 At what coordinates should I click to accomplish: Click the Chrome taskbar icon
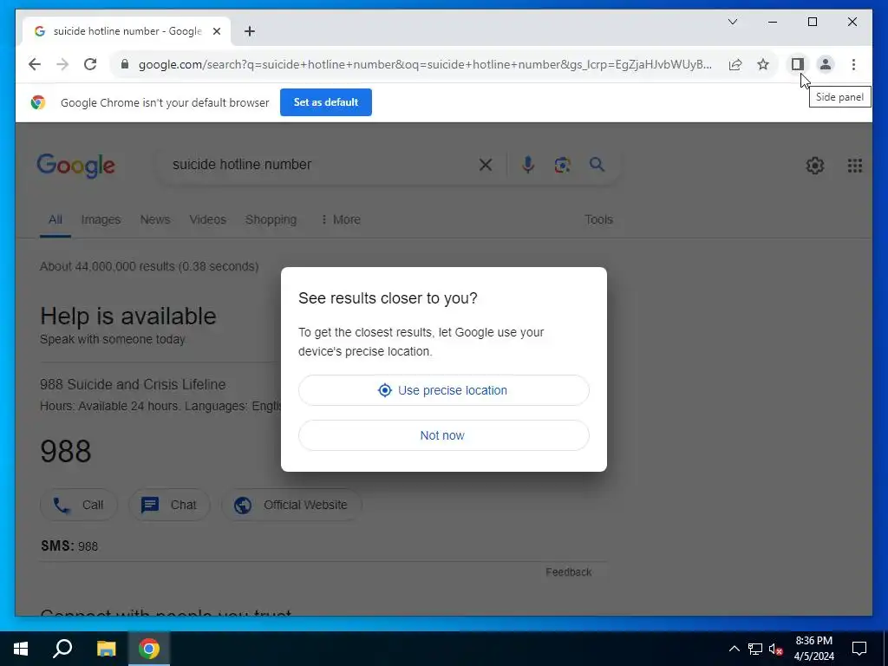click(x=149, y=649)
